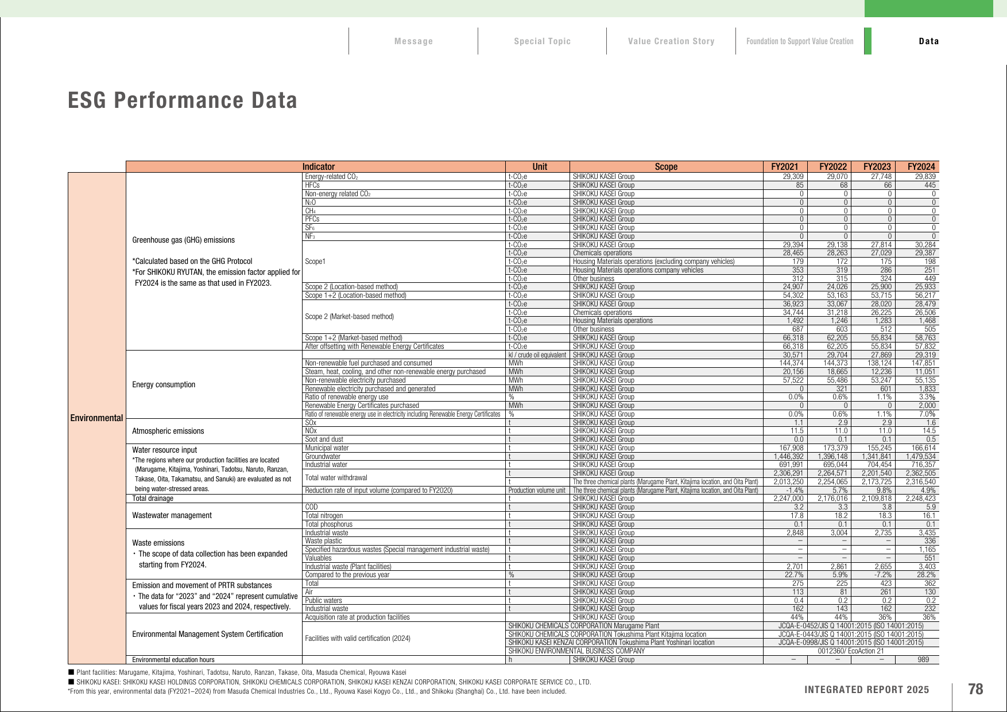1007x712 pixels.
Task: Select the Energy-related CO2 row label
Action: coord(332,177)
